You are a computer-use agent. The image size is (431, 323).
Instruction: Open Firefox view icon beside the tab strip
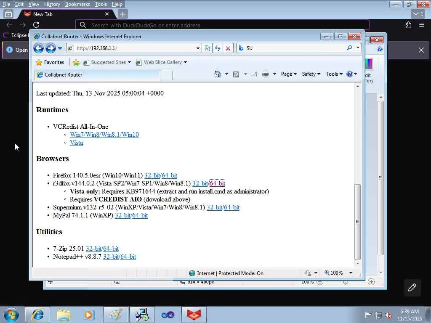pyautogui.click(x=8, y=14)
